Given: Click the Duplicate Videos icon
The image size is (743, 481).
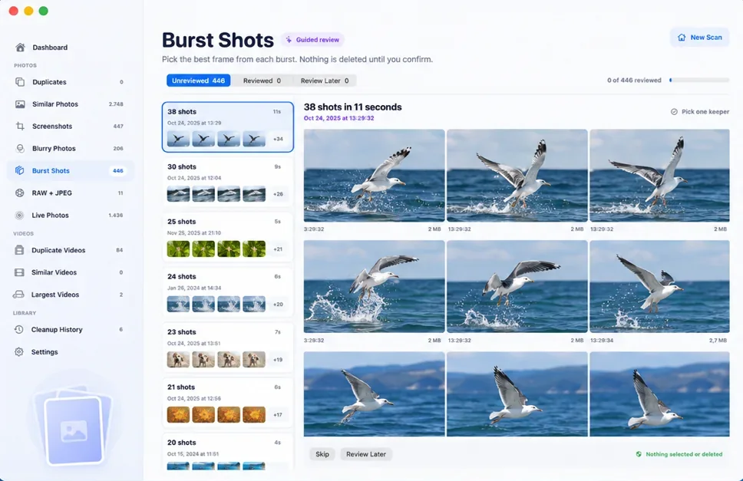Looking at the screenshot, I should pyautogui.click(x=19, y=250).
